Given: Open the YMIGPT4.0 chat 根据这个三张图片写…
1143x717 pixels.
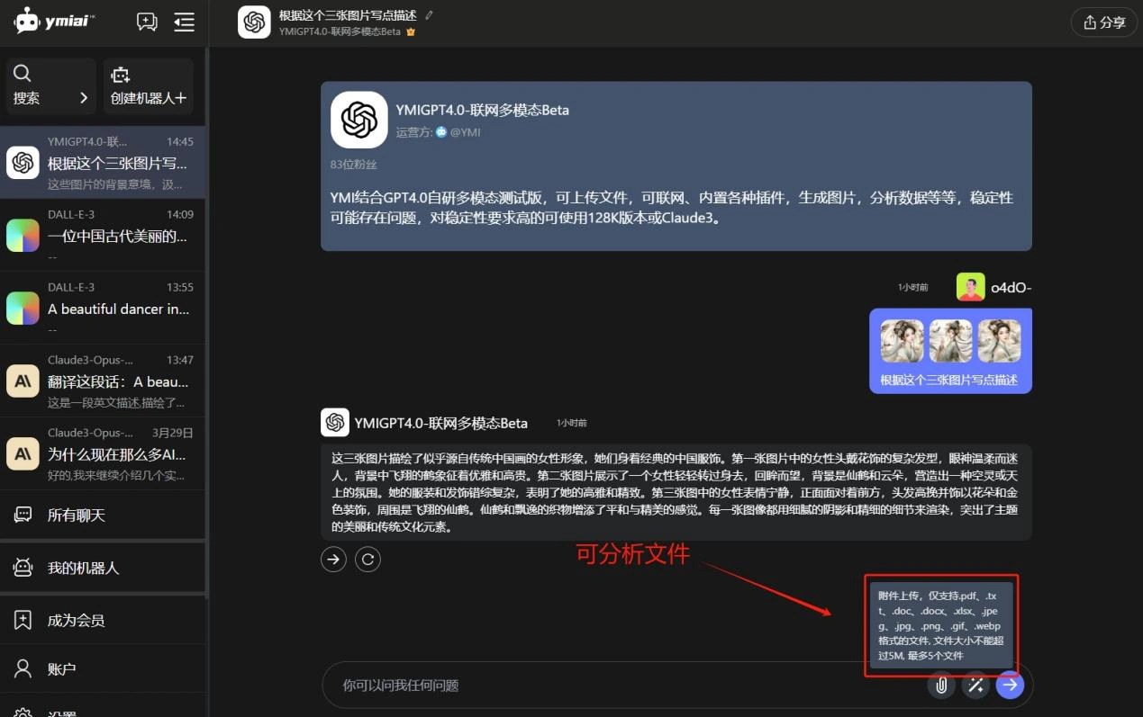Looking at the screenshot, I should (103, 163).
